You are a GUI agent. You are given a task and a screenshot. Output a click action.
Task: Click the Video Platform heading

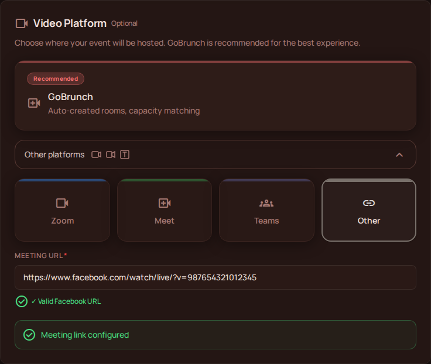tap(70, 23)
